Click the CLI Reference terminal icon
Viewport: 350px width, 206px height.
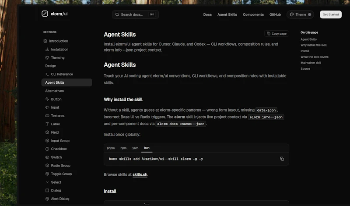coord(47,74)
